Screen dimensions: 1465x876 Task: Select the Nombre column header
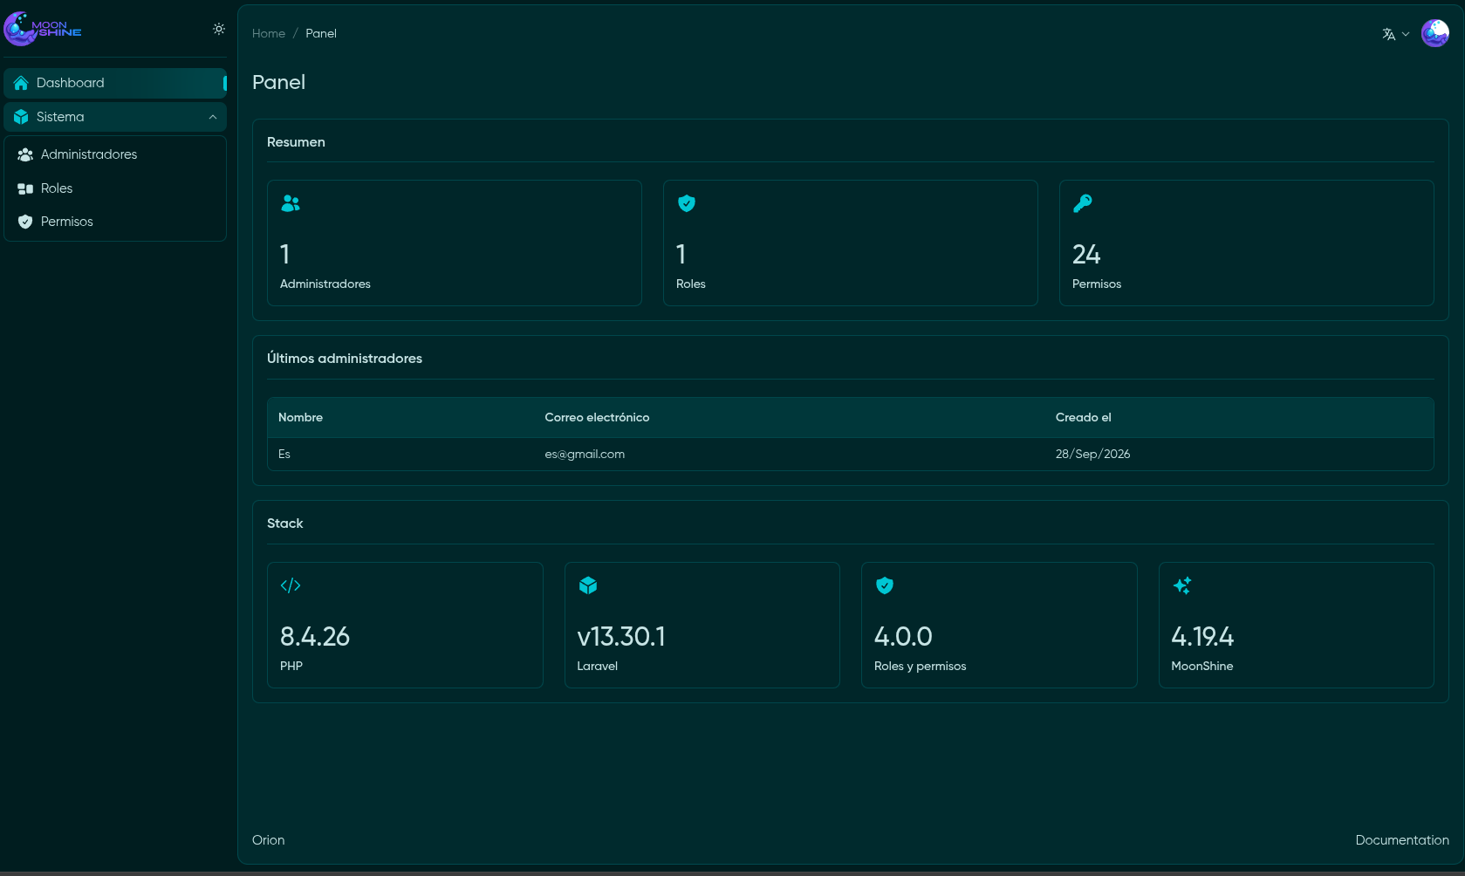coord(300,417)
